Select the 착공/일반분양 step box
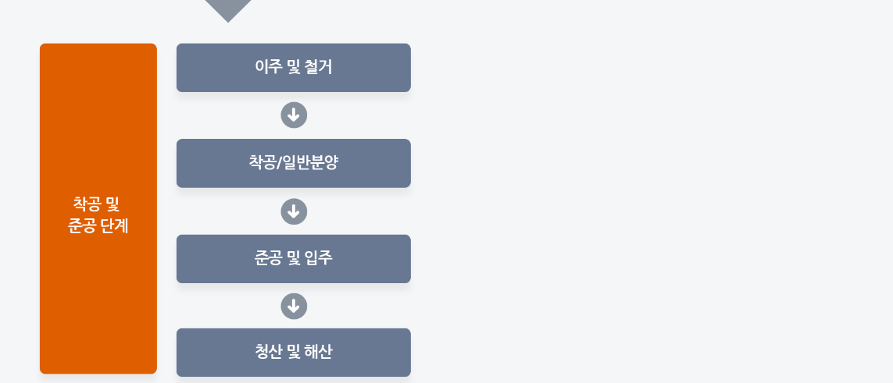893x383 pixels. click(x=293, y=163)
